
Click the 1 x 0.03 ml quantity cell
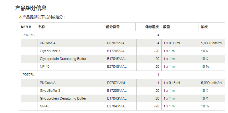point(172,43)
